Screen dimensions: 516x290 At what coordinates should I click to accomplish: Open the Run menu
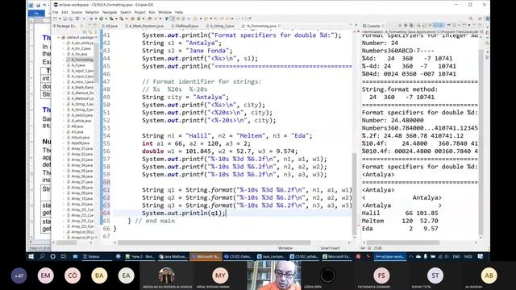tap(152, 12)
